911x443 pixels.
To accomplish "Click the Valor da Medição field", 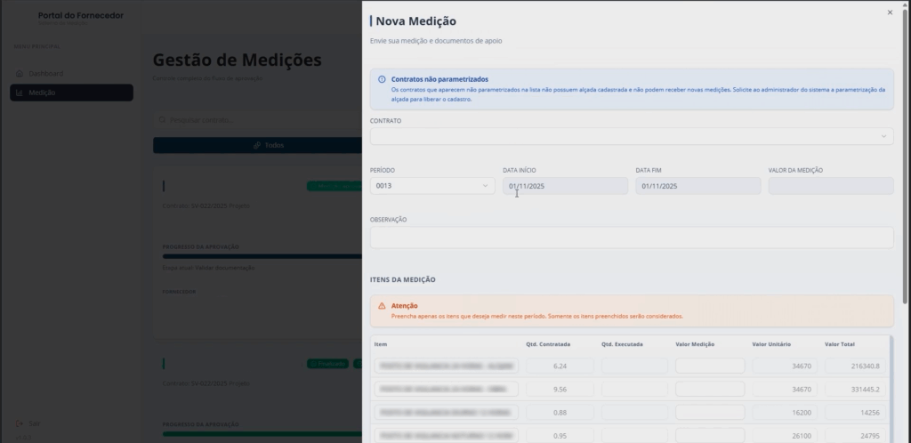I will (x=831, y=186).
